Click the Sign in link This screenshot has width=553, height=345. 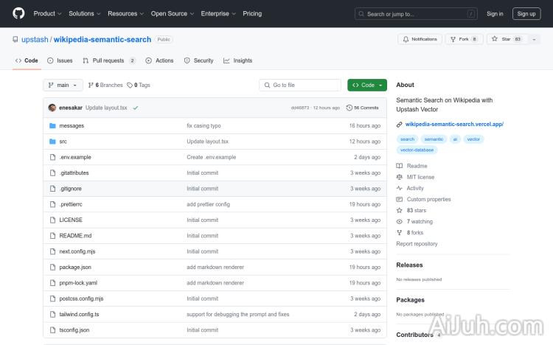pyautogui.click(x=495, y=14)
